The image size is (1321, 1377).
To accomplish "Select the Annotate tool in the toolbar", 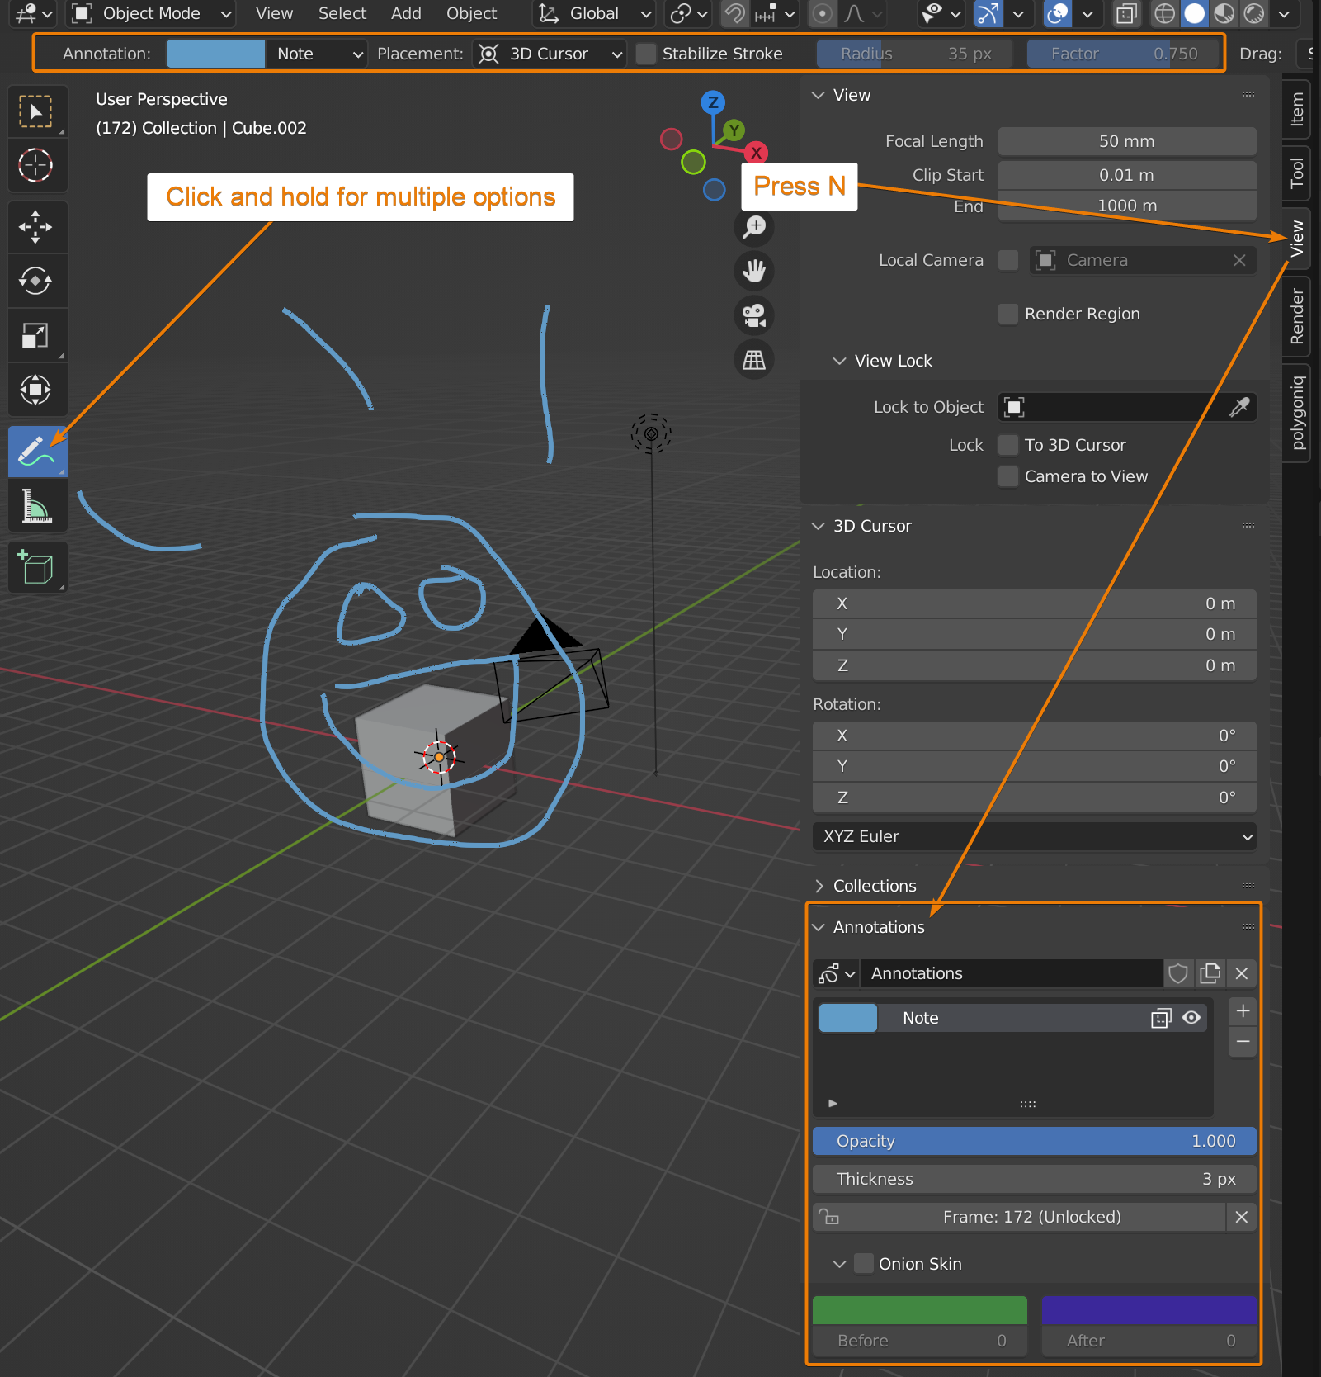I will tap(37, 452).
